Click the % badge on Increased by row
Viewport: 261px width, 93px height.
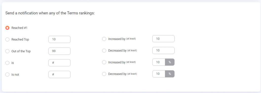[170, 62]
